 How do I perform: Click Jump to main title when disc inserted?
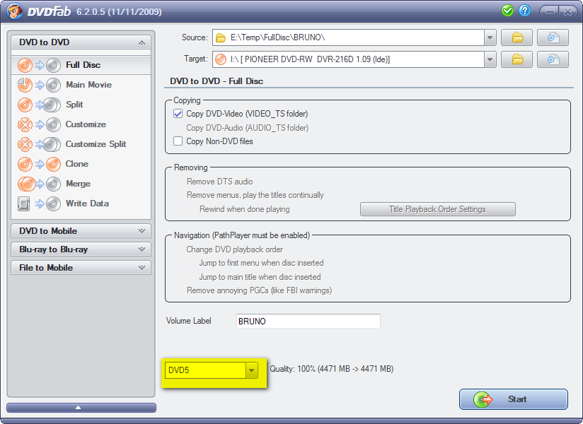point(260,277)
